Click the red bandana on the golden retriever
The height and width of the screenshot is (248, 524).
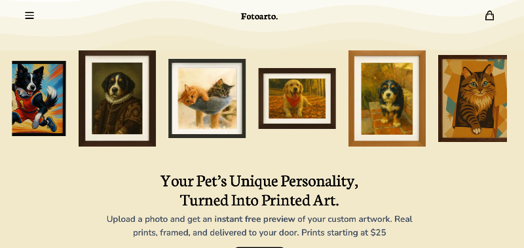pyautogui.click(x=293, y=100)
